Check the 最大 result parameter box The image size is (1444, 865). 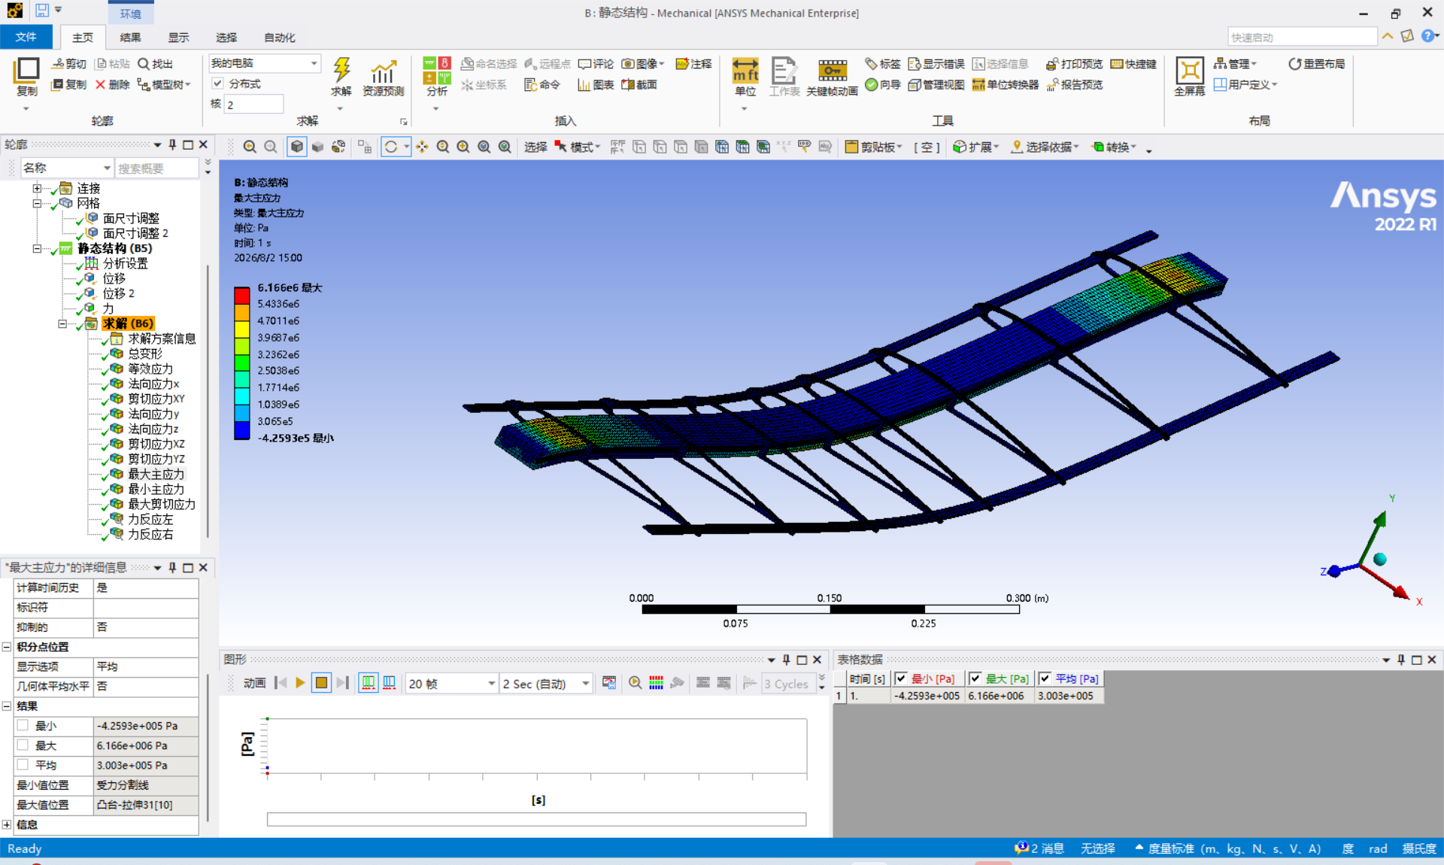pos(23,745)
